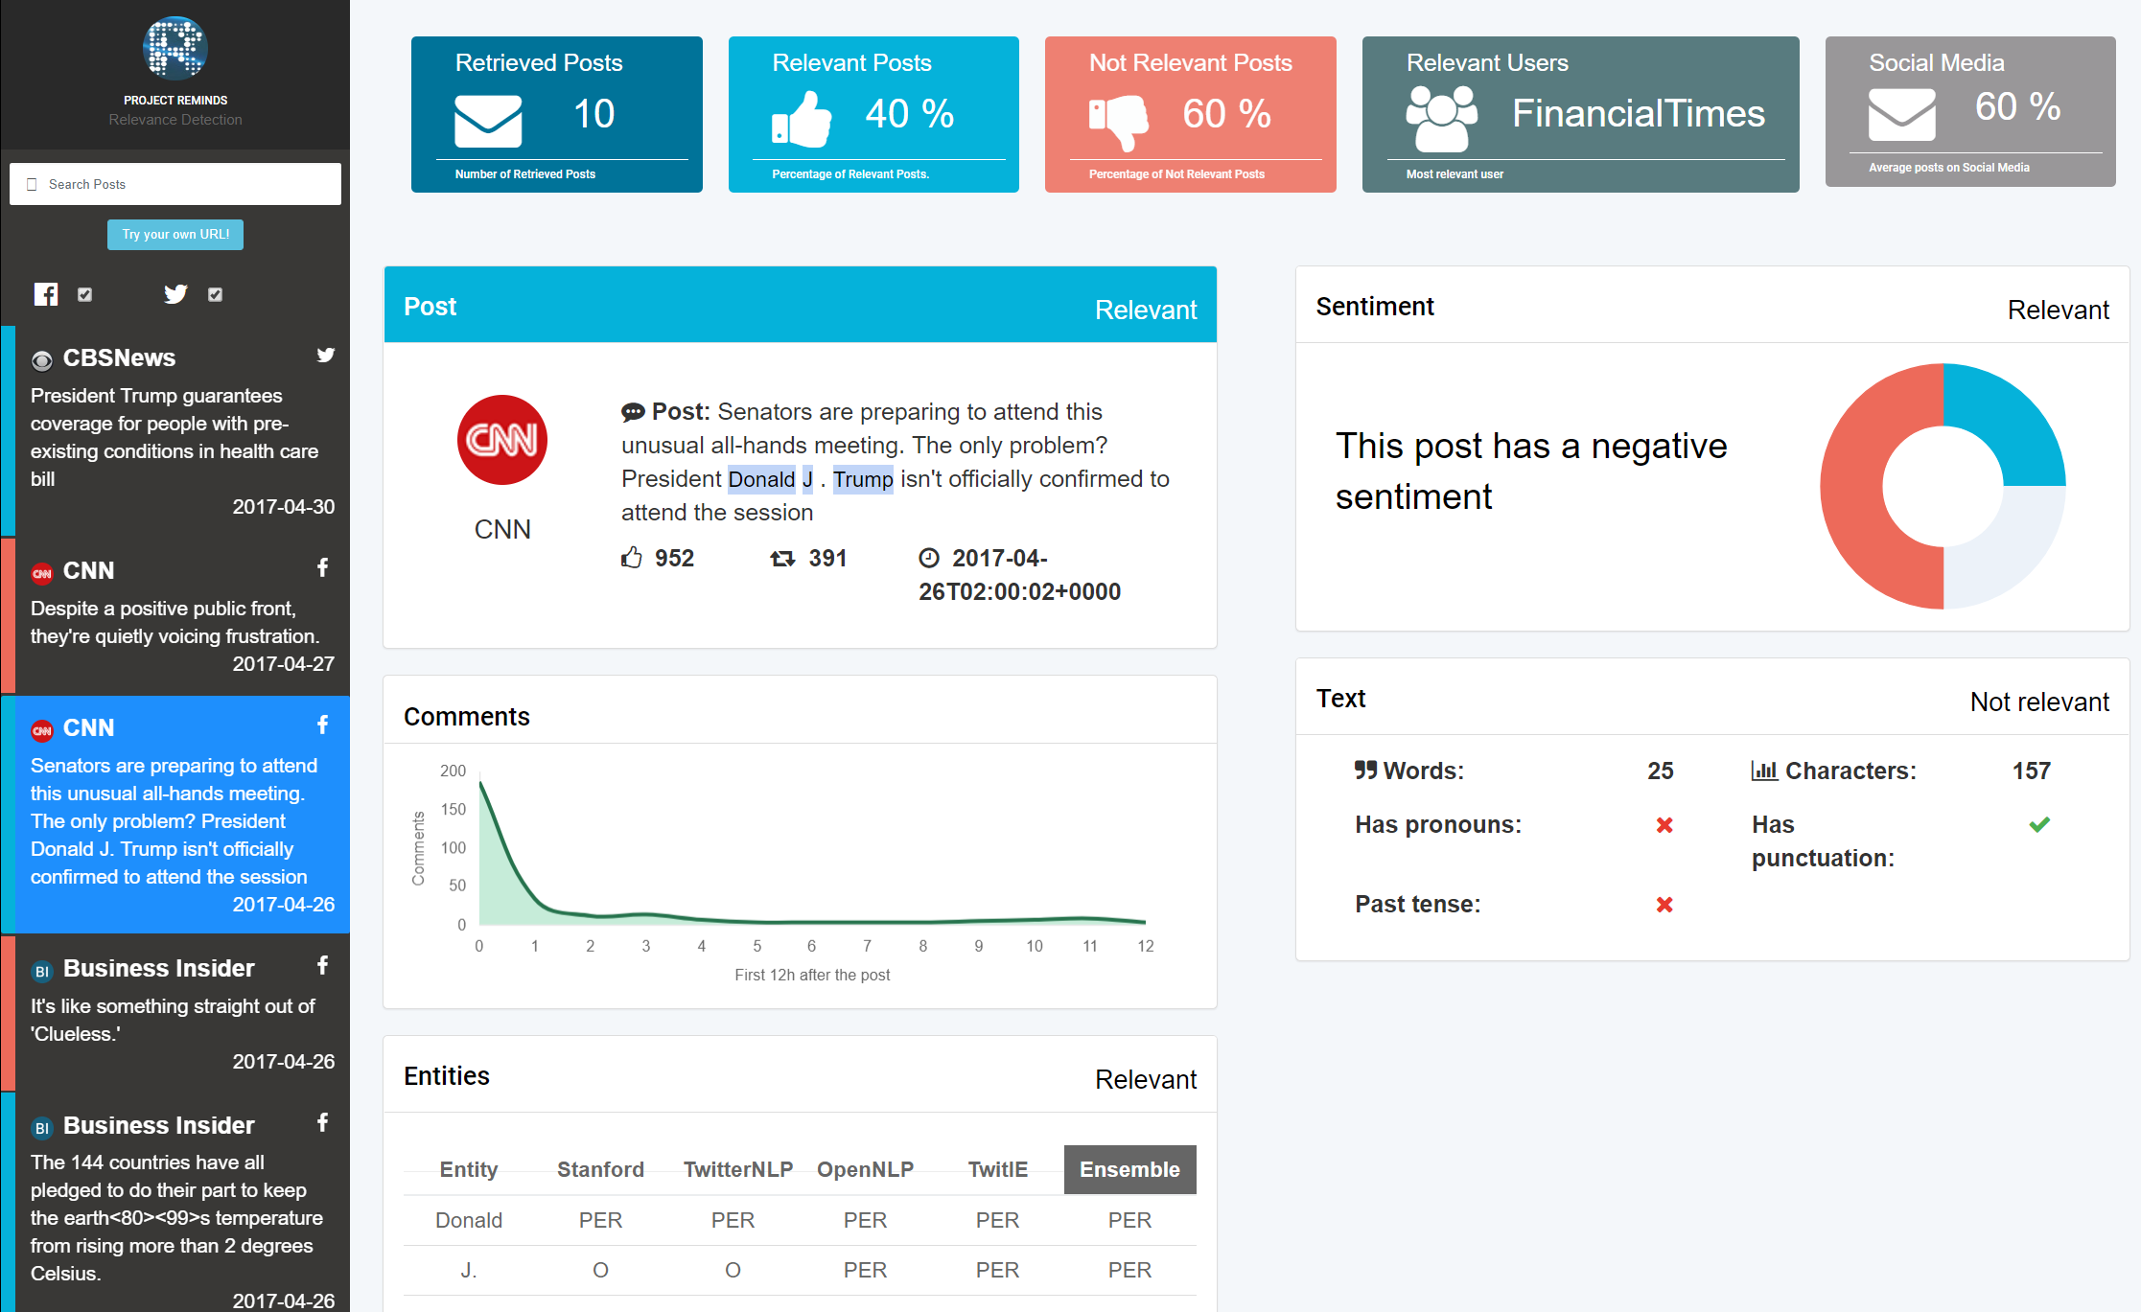Toggle the Facebook checkbox
Viewport: 2141px width, 1312px height.
(85, 294)
